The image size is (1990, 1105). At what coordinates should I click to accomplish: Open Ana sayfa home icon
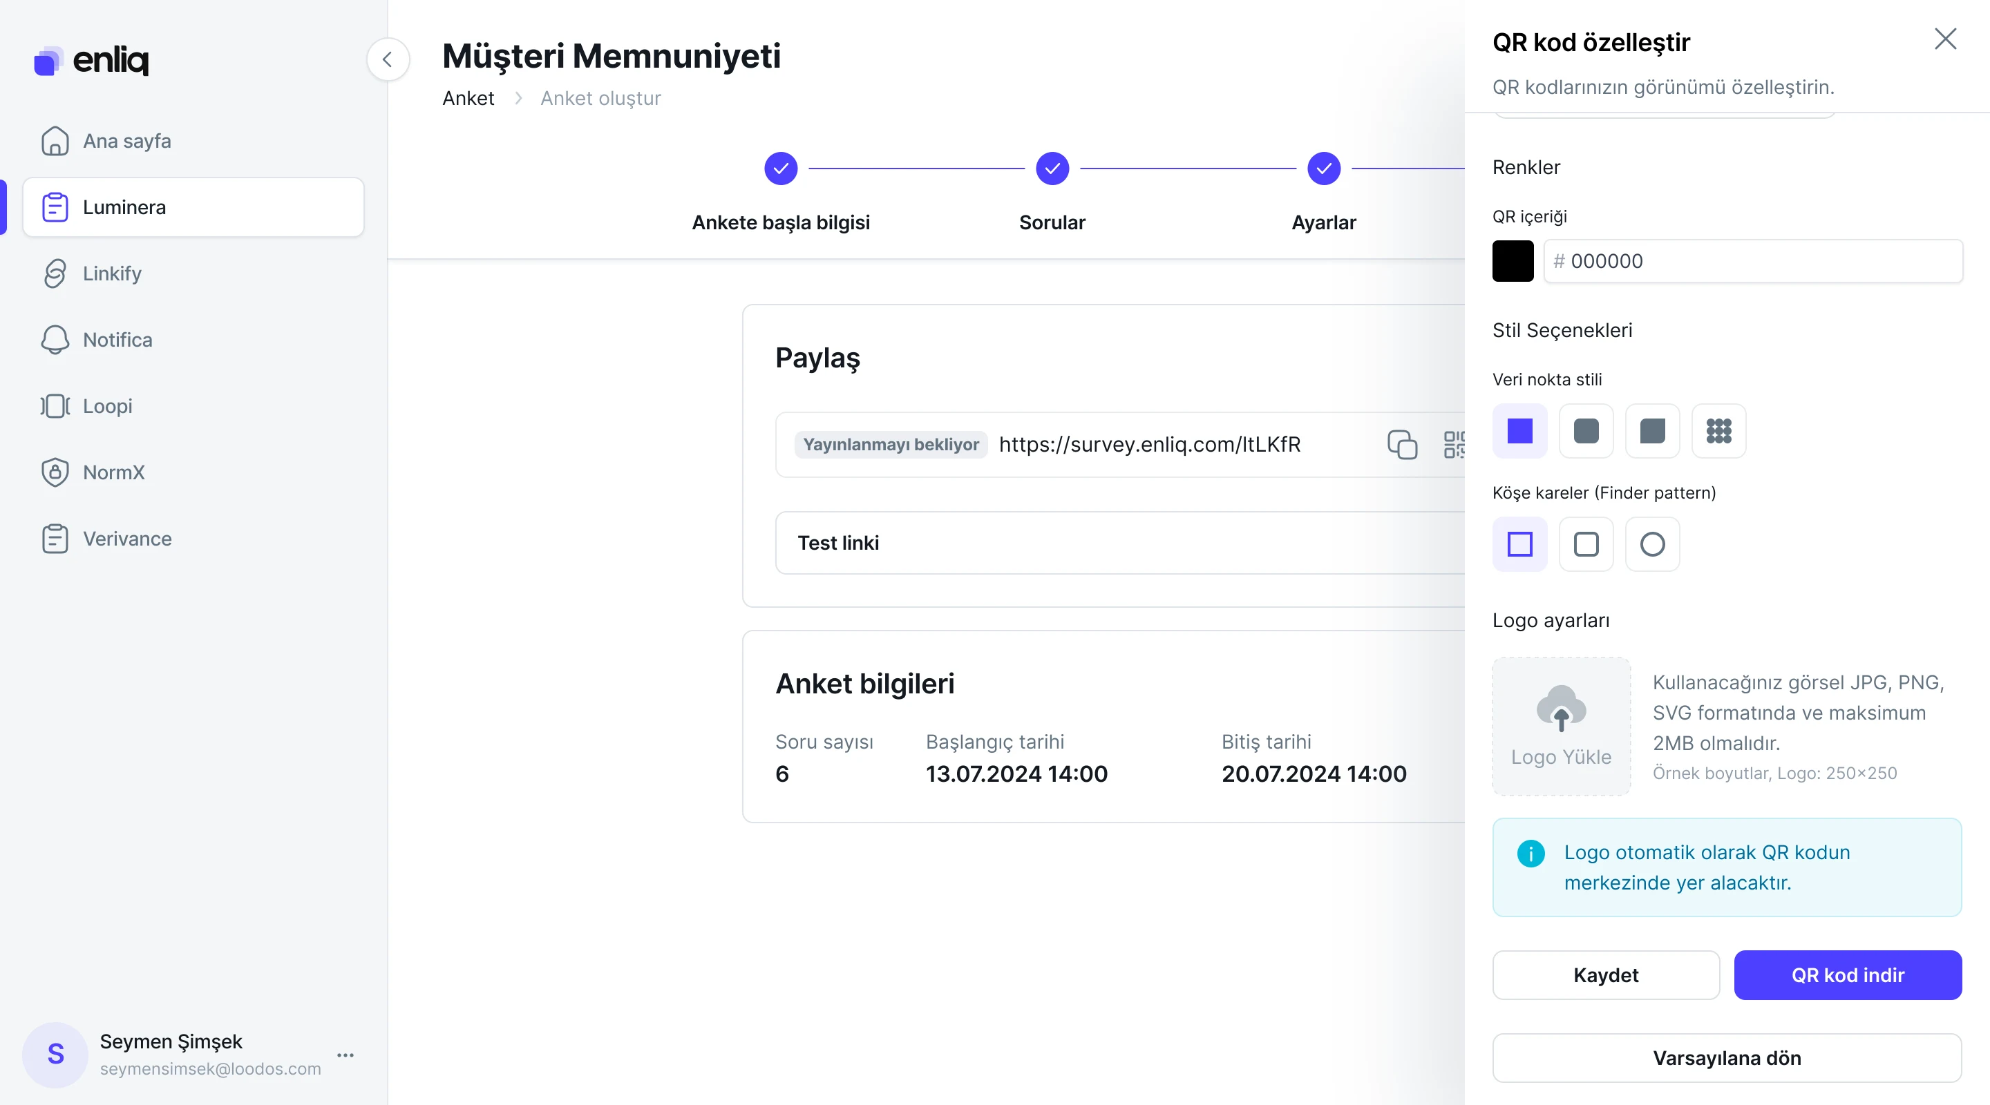click(x=55, y=140)
